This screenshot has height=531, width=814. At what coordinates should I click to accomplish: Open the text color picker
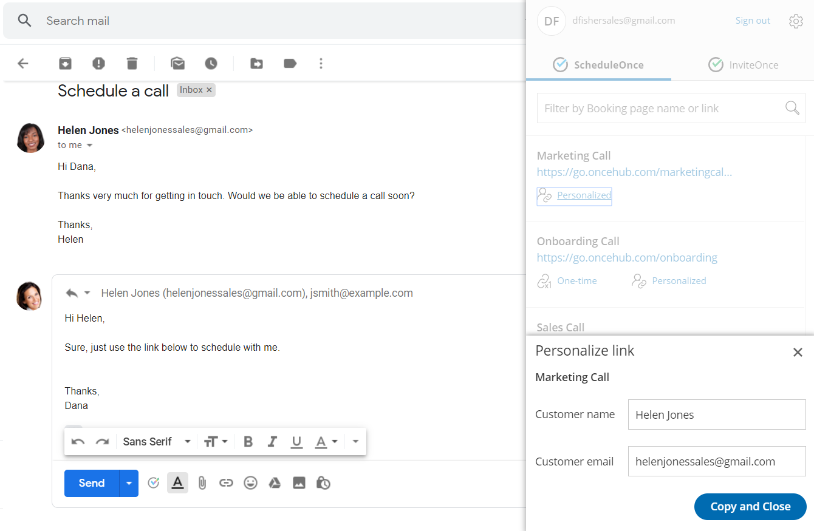click(x=326, y=442)
